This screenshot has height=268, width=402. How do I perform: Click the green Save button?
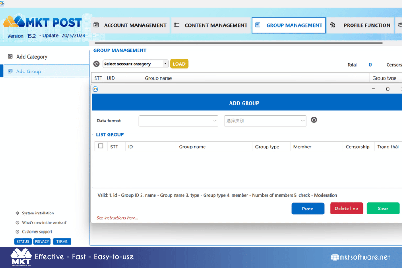pos(383,209)
